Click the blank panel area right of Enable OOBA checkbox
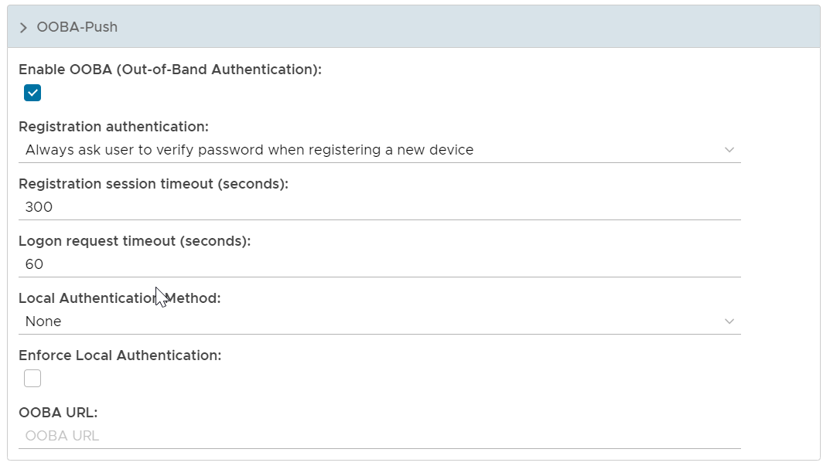Image resolution: width=830 pixels, height=466 pixels. 387,94
